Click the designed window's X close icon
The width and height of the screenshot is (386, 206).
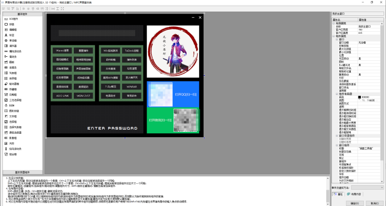click(200, 17)
